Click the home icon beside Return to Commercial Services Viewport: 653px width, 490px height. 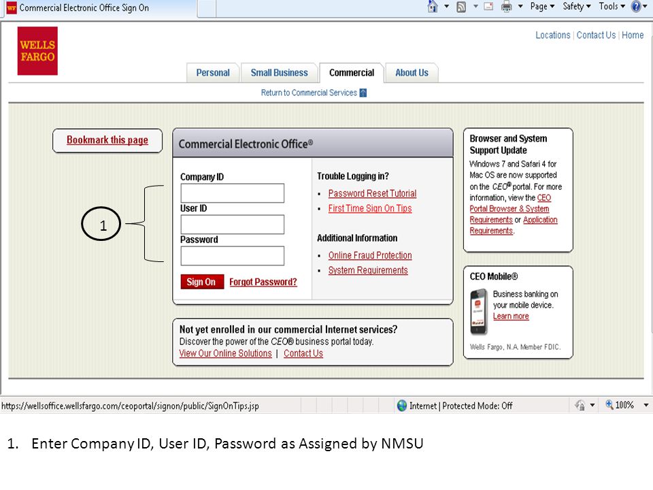[x=363, y=93]
